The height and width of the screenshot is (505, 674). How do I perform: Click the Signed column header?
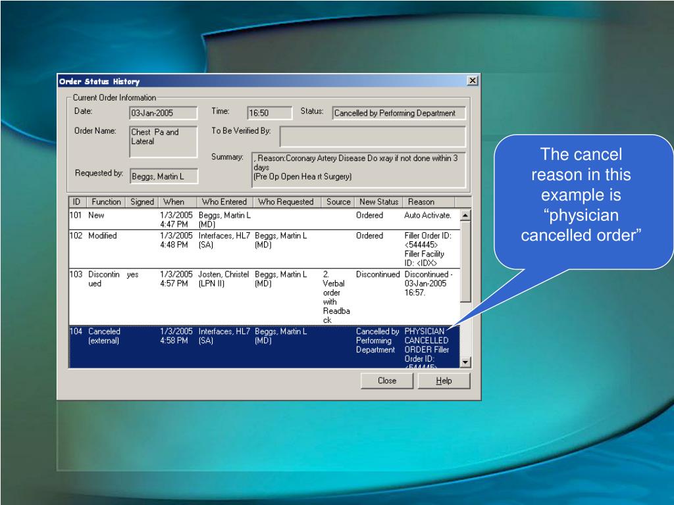click(142, 202)
